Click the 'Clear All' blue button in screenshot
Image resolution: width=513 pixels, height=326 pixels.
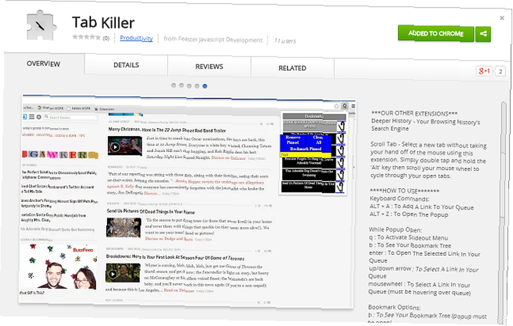pyautogui.click(x=318, y=139)
